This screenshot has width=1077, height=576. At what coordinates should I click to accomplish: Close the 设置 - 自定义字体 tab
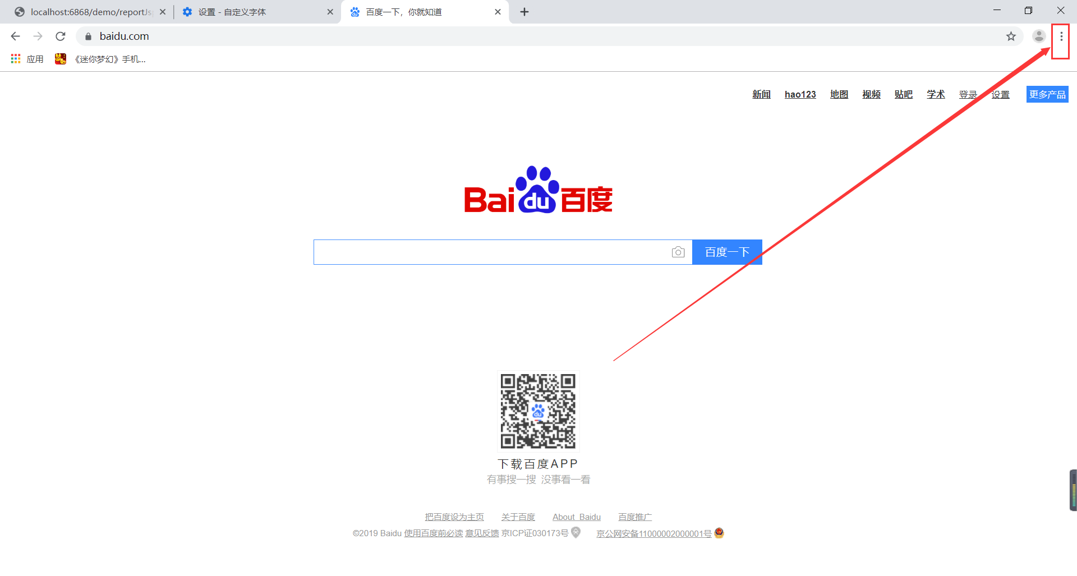[330, 12]
